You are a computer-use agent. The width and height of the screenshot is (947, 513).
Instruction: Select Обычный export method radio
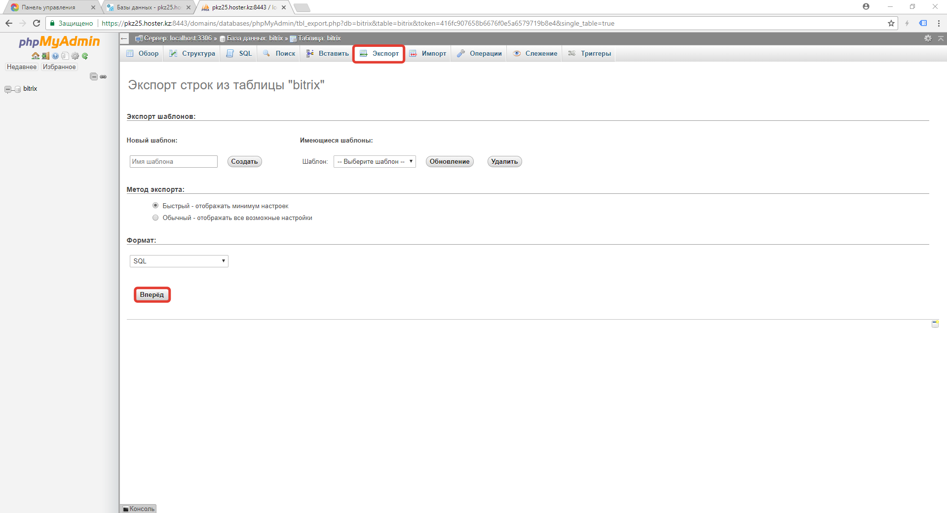pyautogui.click(x=155, y=218)
